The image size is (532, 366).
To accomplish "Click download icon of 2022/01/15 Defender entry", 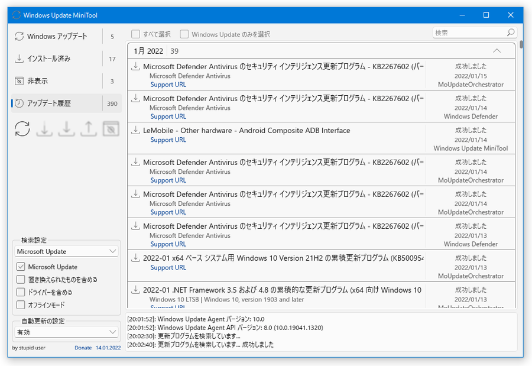I will coord(136,66).
